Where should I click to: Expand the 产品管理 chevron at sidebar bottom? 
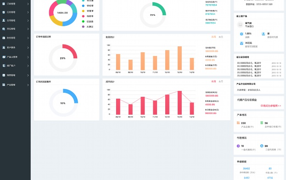[x=28, y=85]
